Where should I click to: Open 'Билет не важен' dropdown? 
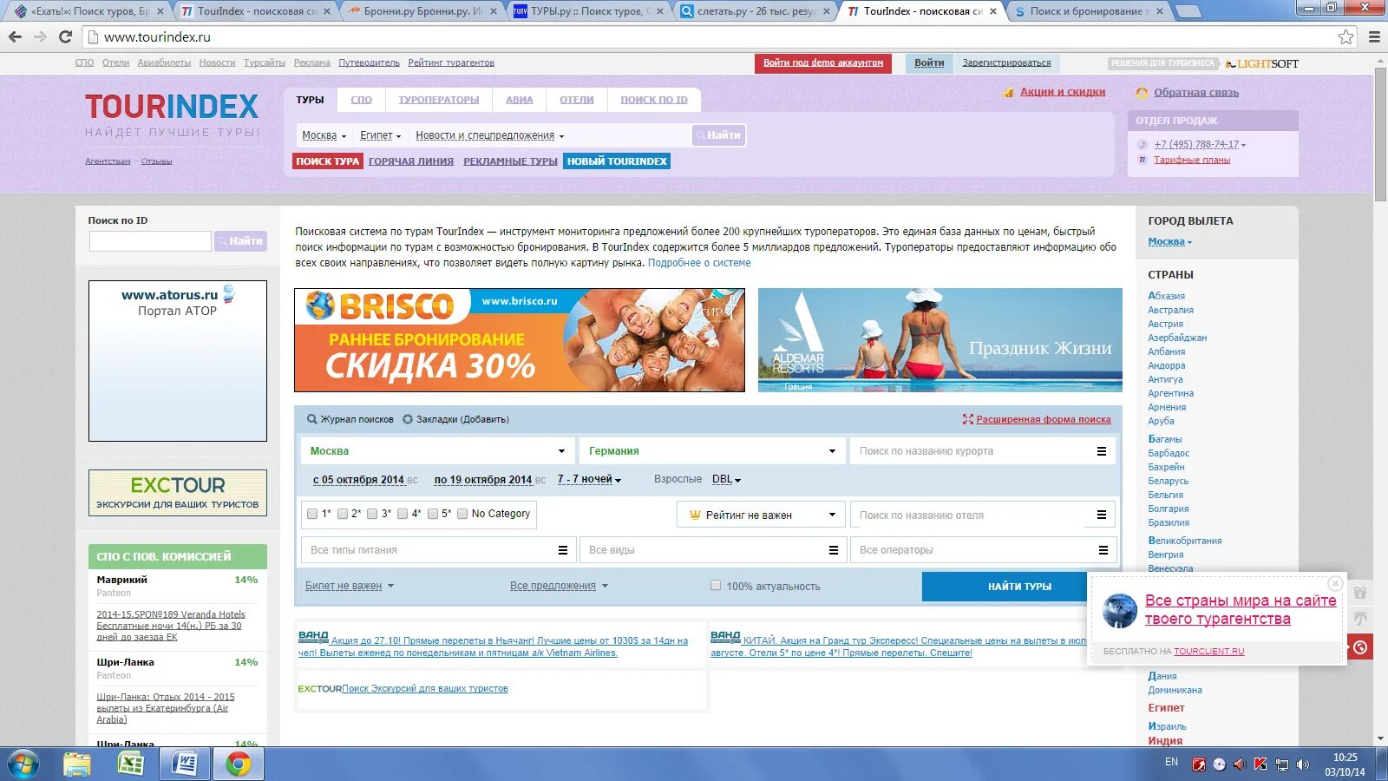point(349,587)
